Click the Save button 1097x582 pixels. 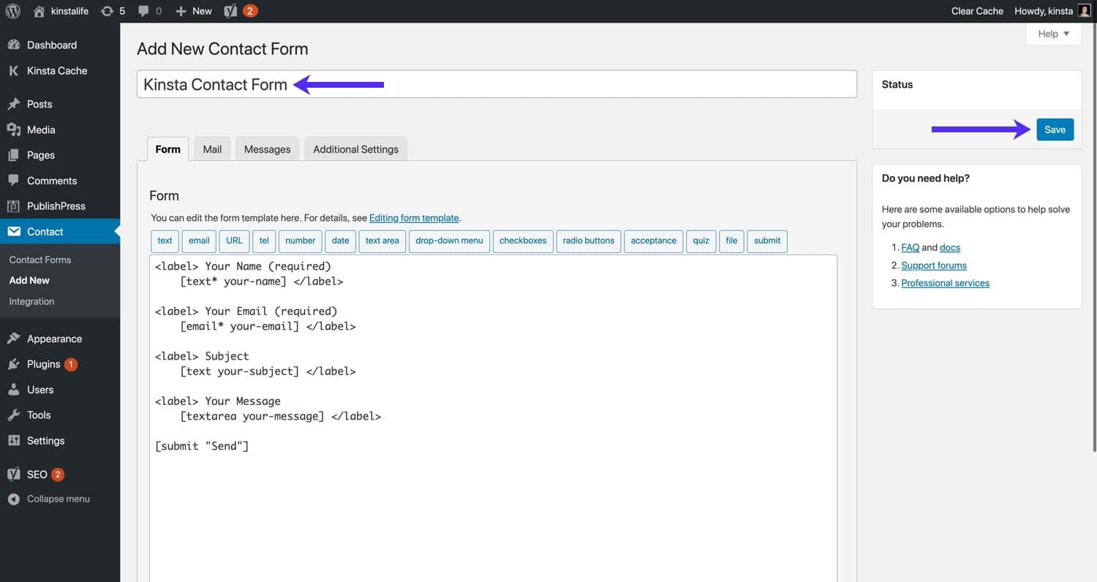[1055, 129]
